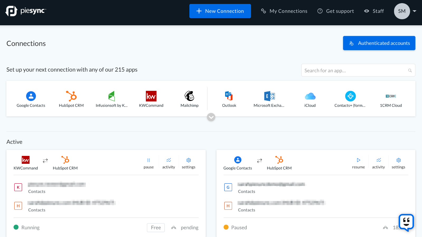The width and height of the screenshot is (422, 237).
Task: Choose the Infusionsoft by Keap app
Action: tap(112, 99)
